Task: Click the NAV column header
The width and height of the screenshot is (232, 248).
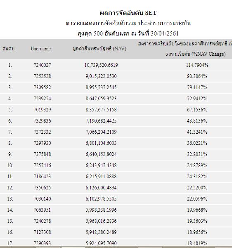Action: pyautogui.click(x=99, y=49)
